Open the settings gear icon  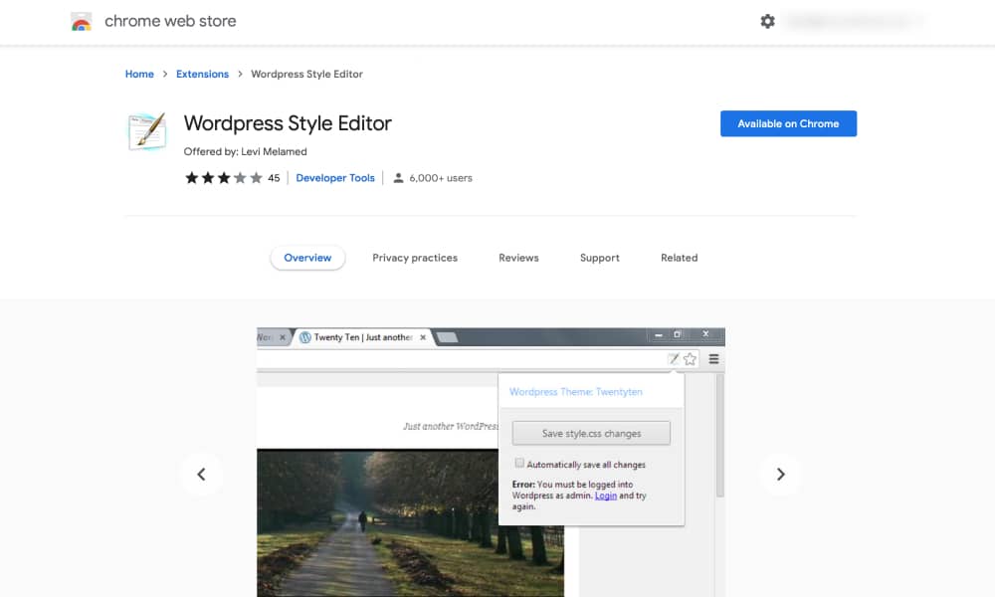(x=767, y=20)
